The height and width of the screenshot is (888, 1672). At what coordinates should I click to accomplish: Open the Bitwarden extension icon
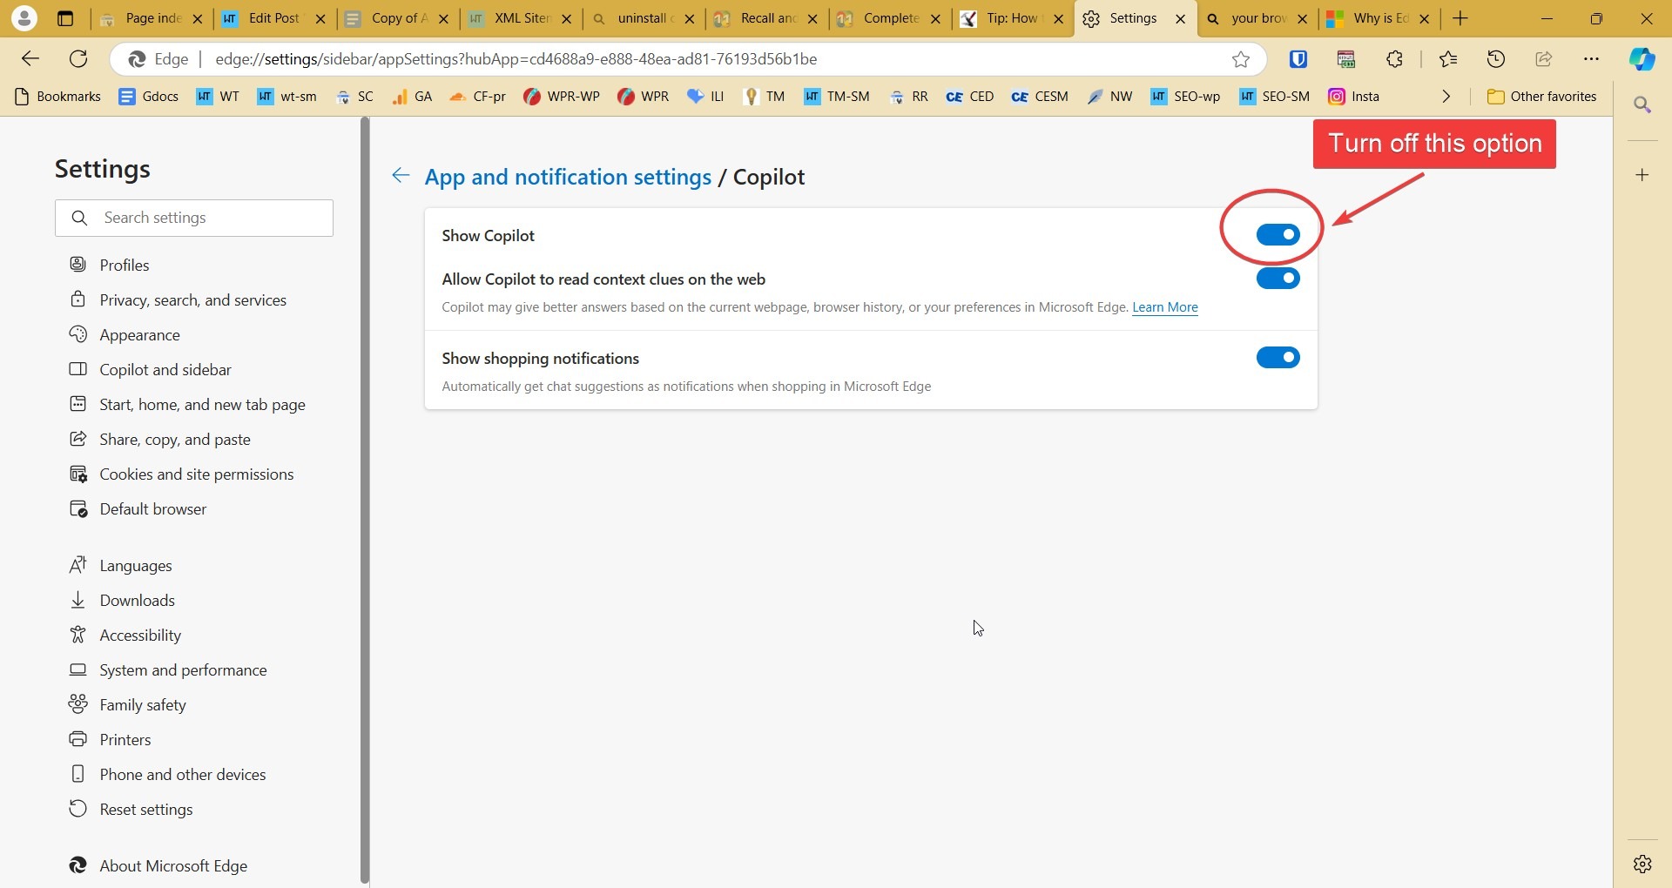(x=1298, y=58)
